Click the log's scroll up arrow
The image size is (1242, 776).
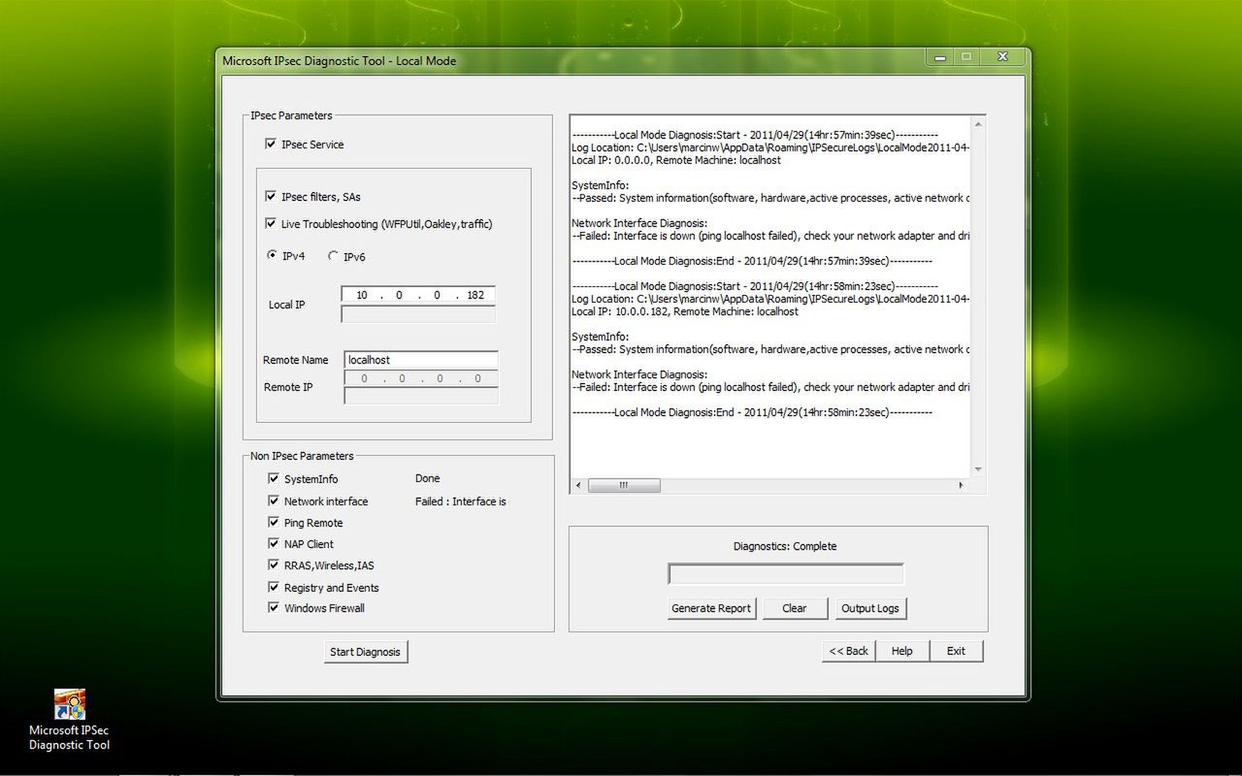point(978,124)
